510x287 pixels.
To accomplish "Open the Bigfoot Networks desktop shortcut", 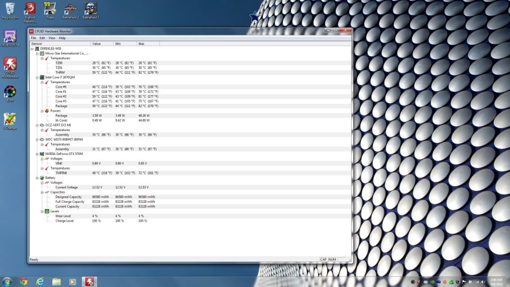I will tap(30, 12).
